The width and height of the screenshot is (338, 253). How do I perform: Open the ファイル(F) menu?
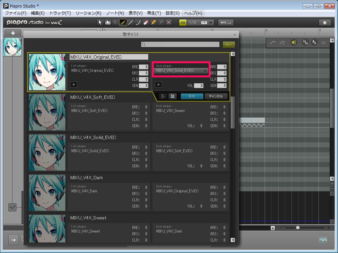pos(16,13)
